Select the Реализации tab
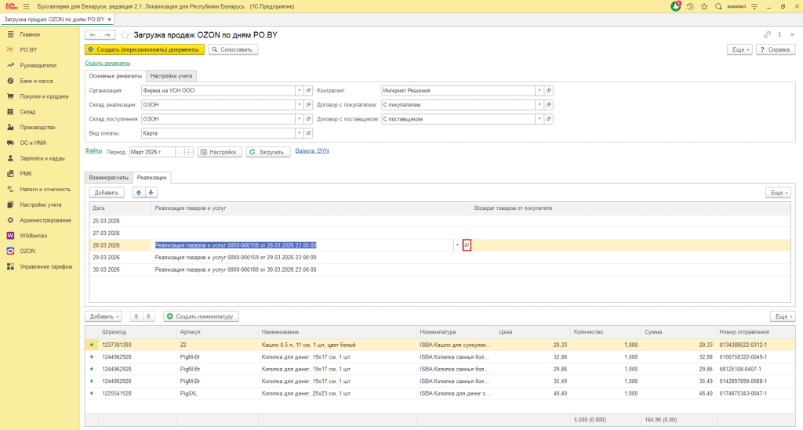The height and width of the screenshot is (430, 803). point(151,178)
